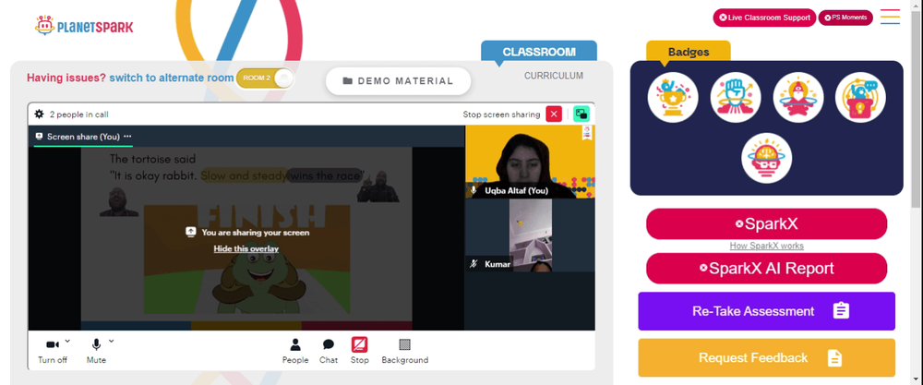Open screen share three-dot options

click(127, 136)
